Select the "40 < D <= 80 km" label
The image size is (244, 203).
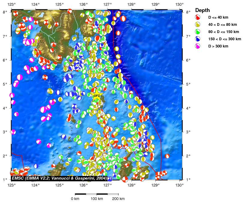click(223, 25)
